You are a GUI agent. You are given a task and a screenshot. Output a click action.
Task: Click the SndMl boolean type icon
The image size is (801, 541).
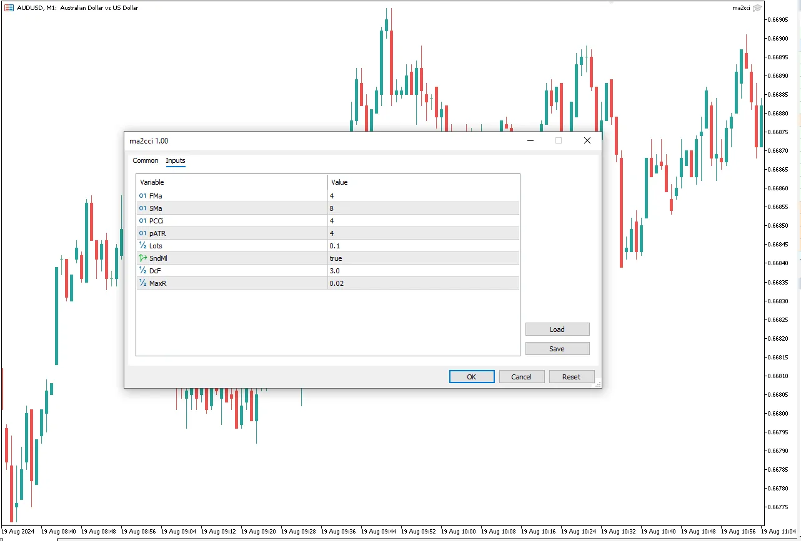click(142, 258)
